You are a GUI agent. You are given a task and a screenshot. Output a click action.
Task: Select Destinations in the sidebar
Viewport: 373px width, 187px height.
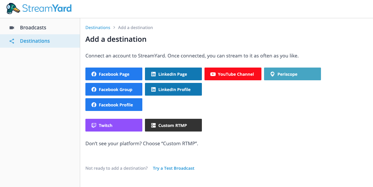pyautogui.click(x=35, y=41)
